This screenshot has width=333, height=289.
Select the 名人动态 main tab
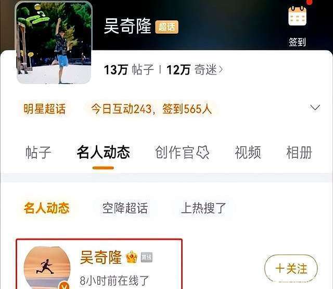pos(103,153)
